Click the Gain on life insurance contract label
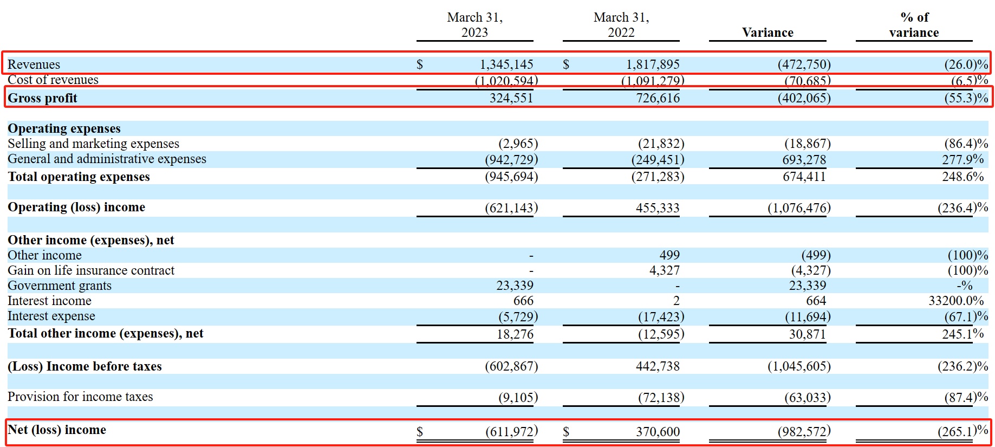995x447 pixels. (91, 270)
